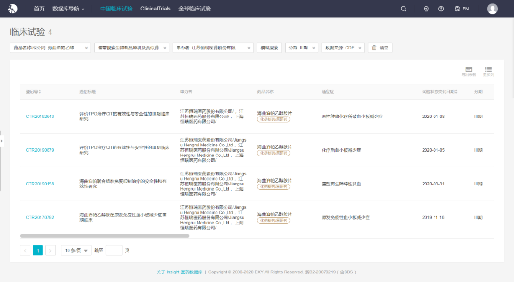This screenshot has width=514, height=282.
Task: Click the 导出表格 export table icon
Action: coord(469,71)
